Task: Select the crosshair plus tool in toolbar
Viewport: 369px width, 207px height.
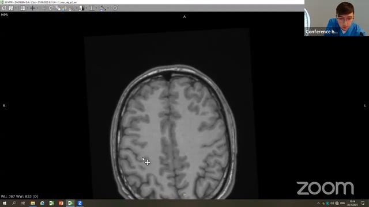Action: click(x=33, y=8)
